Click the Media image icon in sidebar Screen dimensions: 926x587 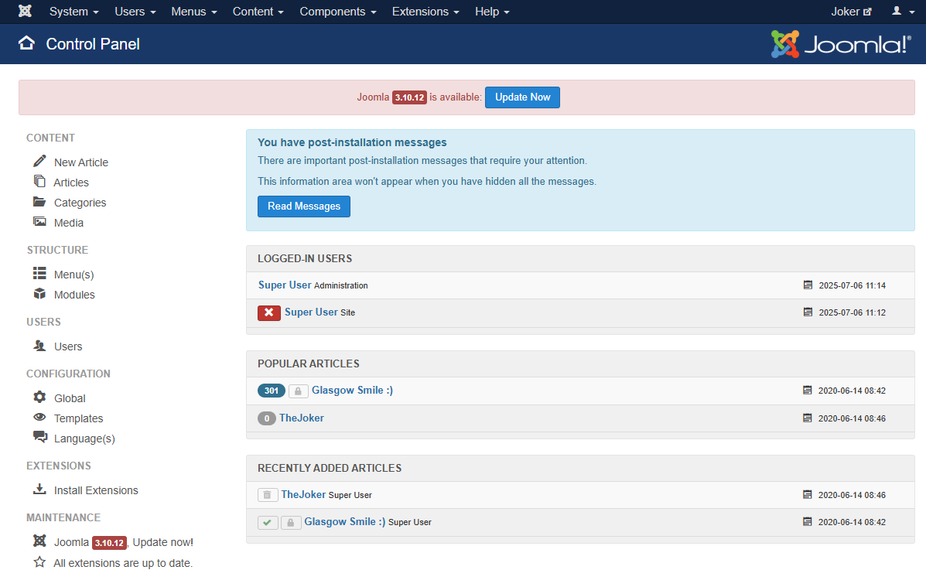coord(39,222)
